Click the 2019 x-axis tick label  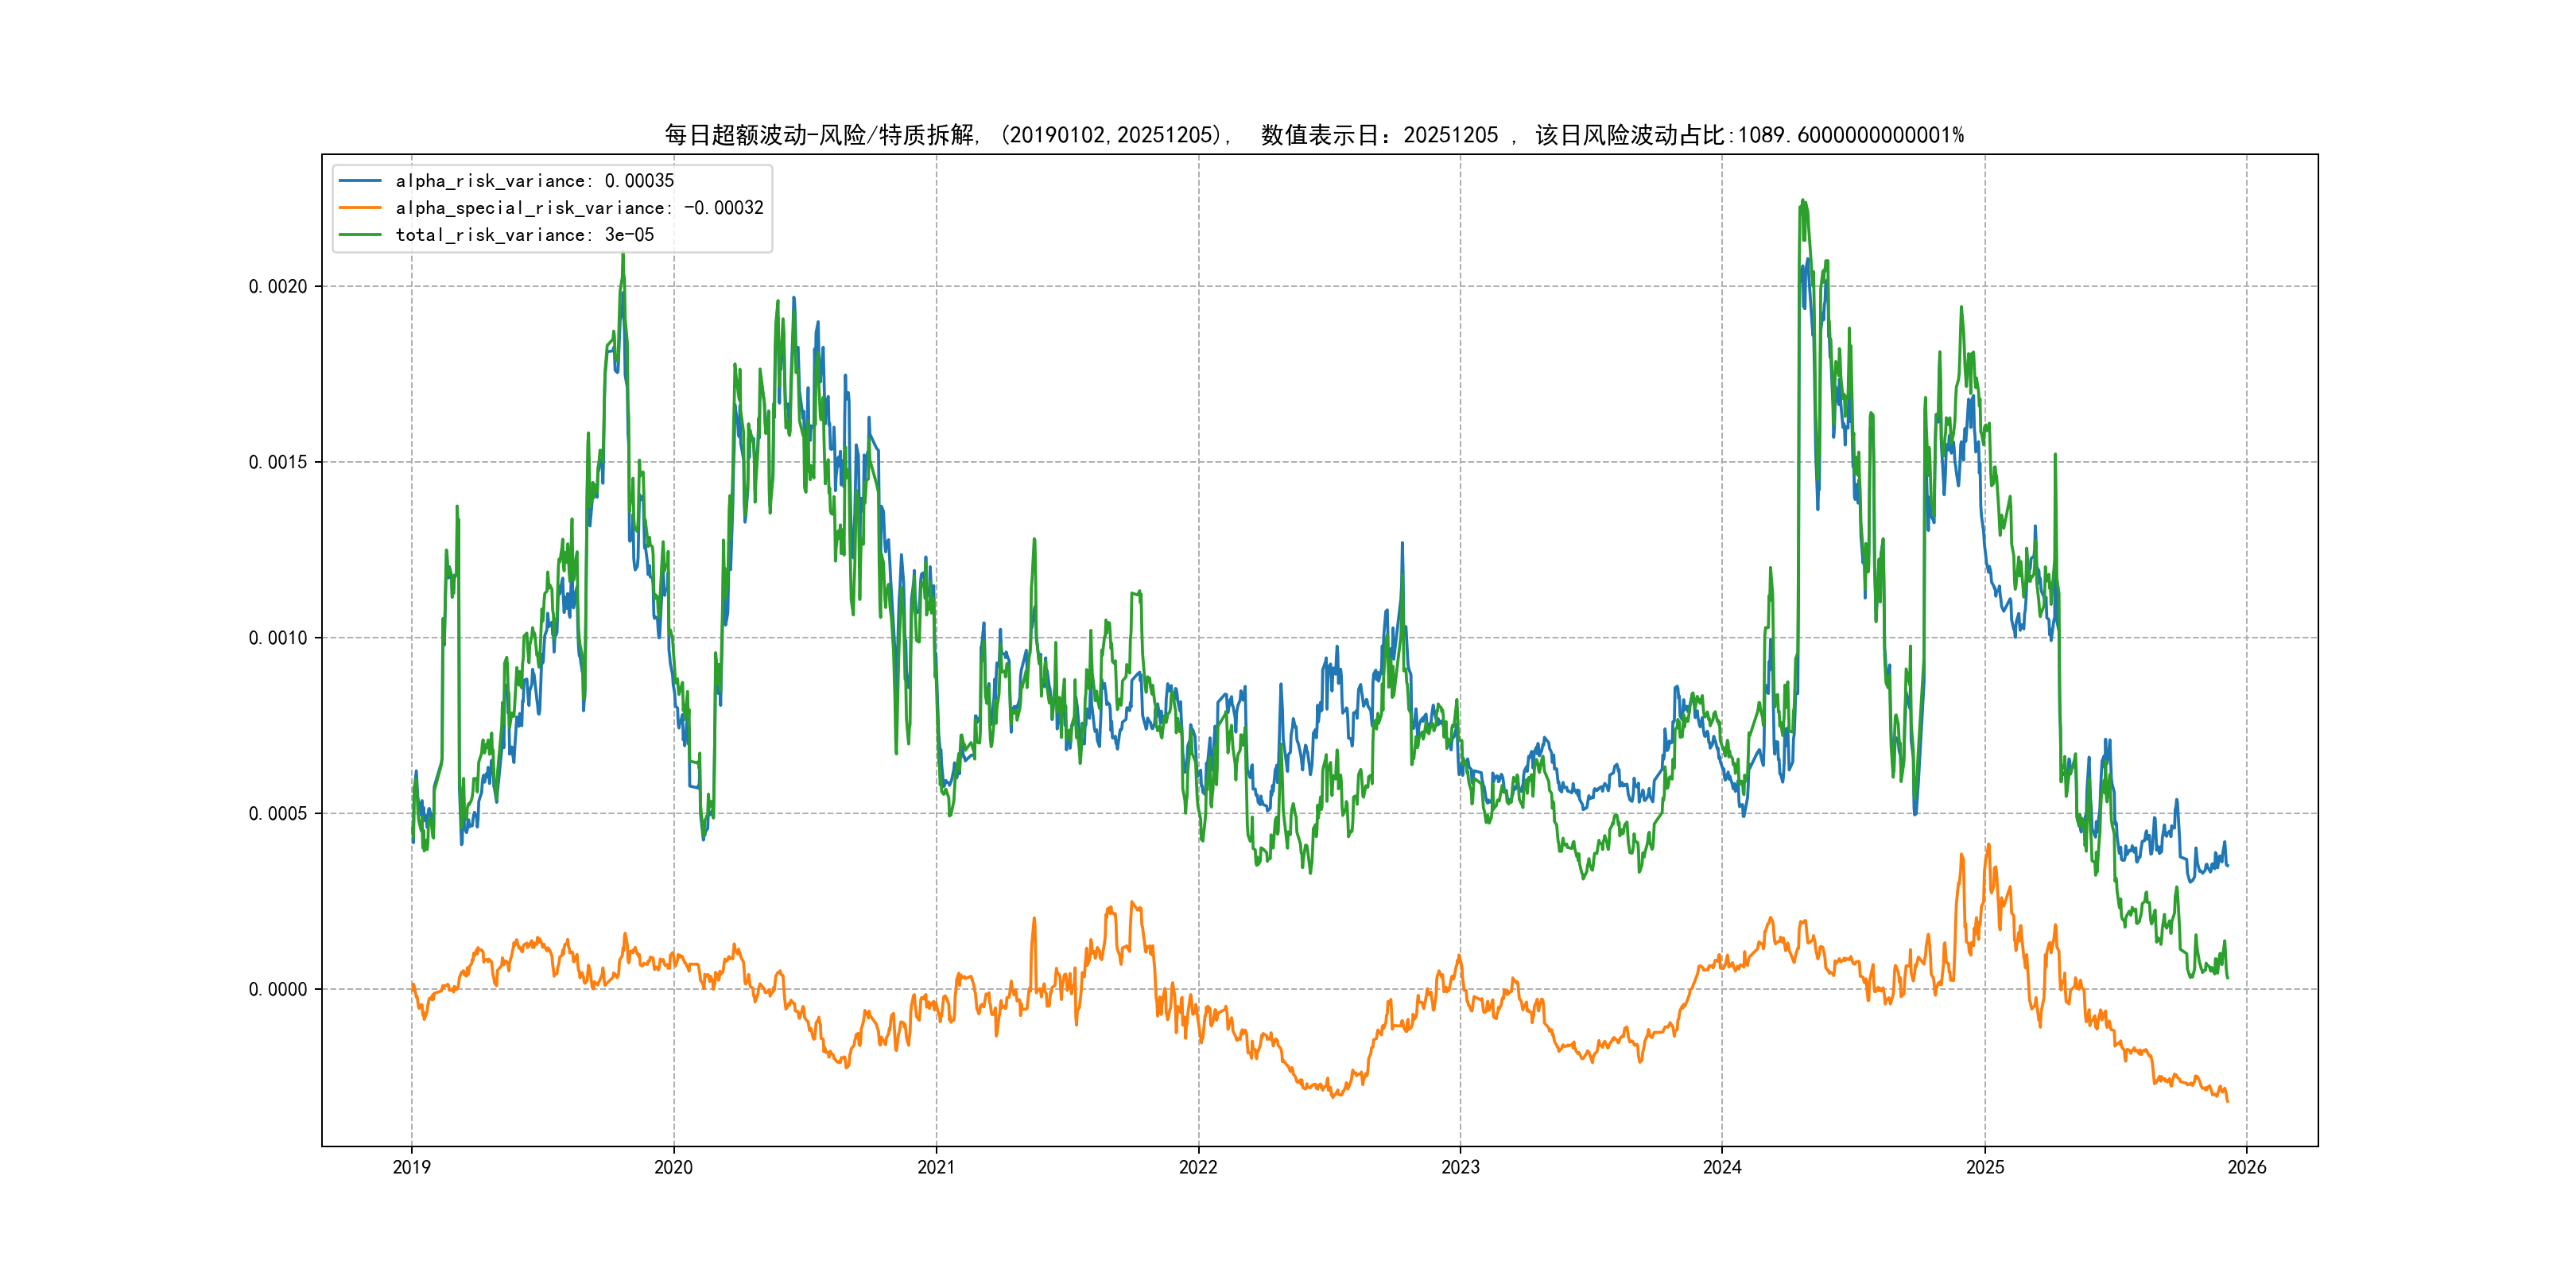(x=411, y=1167)
